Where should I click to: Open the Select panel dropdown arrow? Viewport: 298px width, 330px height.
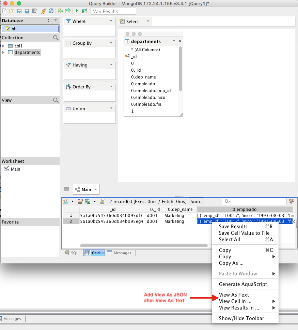coord(148,21)
